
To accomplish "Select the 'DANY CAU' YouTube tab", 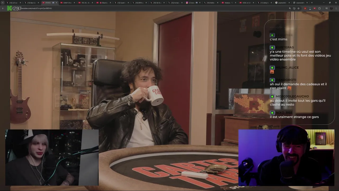I will click(68, 3).
